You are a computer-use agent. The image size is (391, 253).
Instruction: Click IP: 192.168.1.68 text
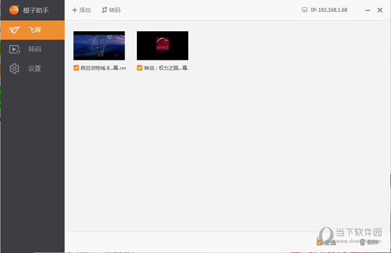(x=329, y=10)
